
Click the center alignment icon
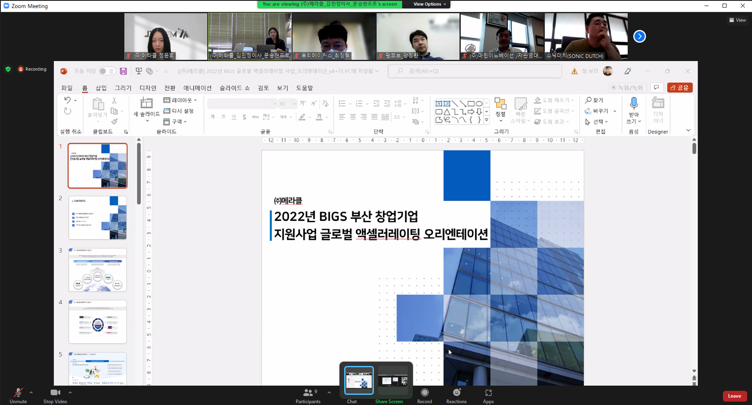[353, 117]
